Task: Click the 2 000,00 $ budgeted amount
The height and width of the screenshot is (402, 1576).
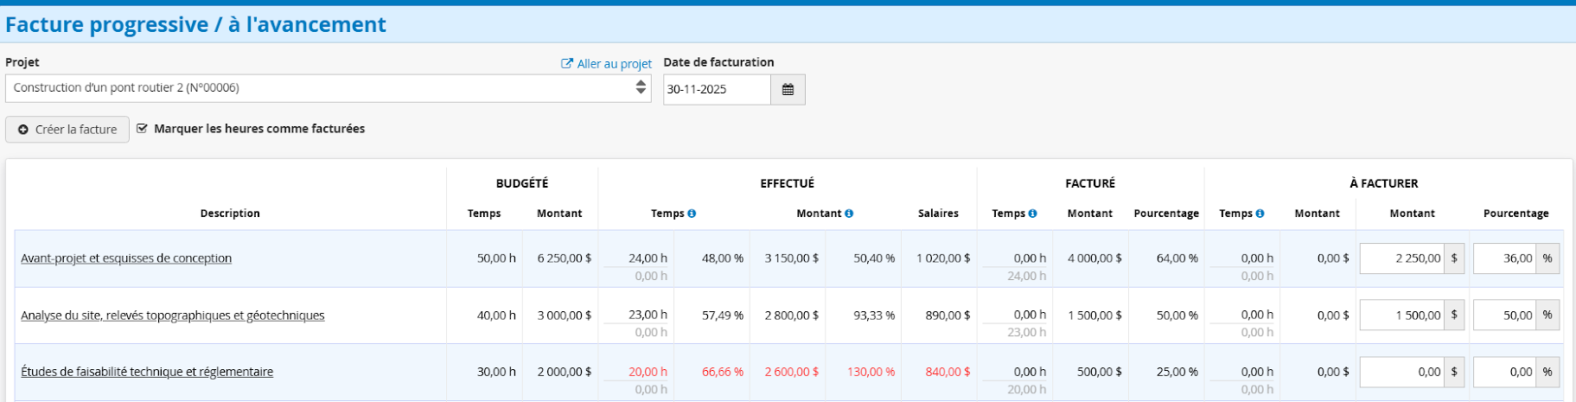Action: pos(564,372)
